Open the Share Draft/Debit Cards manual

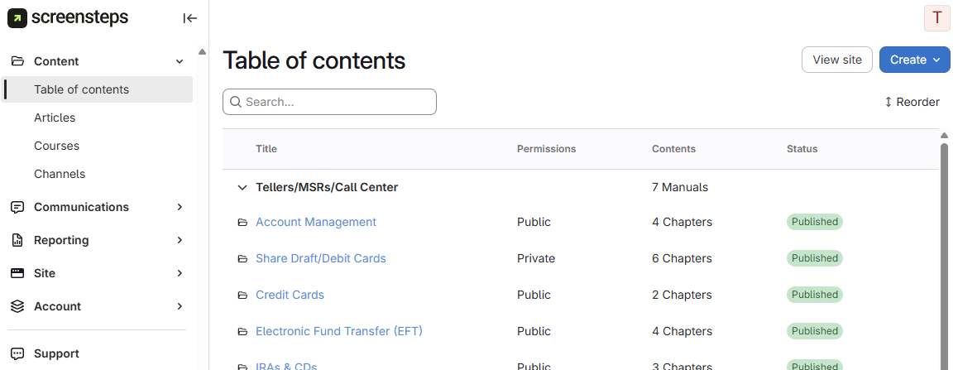tap(320, 258)
